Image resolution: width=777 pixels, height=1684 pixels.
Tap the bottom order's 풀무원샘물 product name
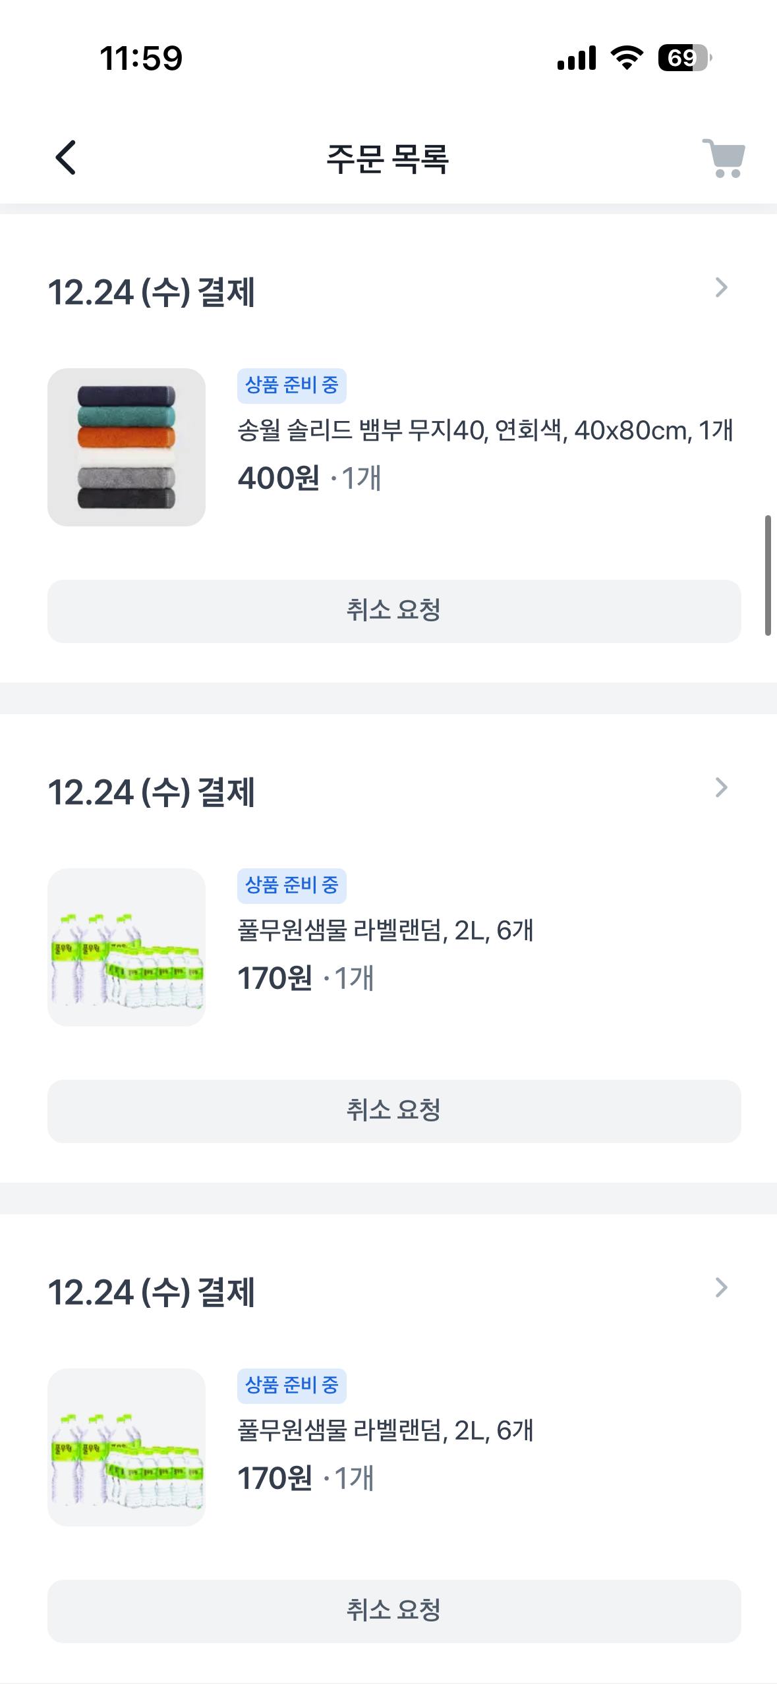[x=386, y=1431]
